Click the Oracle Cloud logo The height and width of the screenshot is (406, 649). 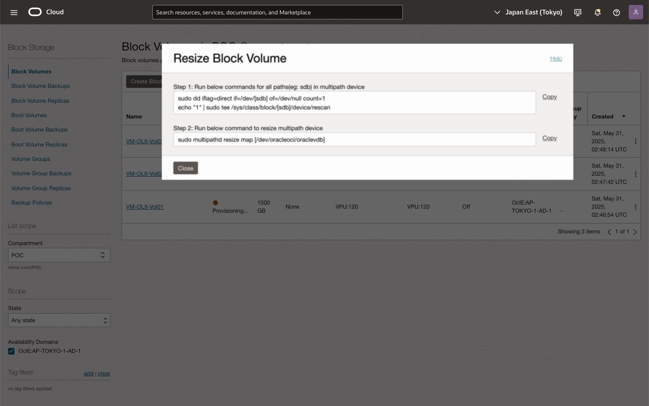[x=46, y=12]
